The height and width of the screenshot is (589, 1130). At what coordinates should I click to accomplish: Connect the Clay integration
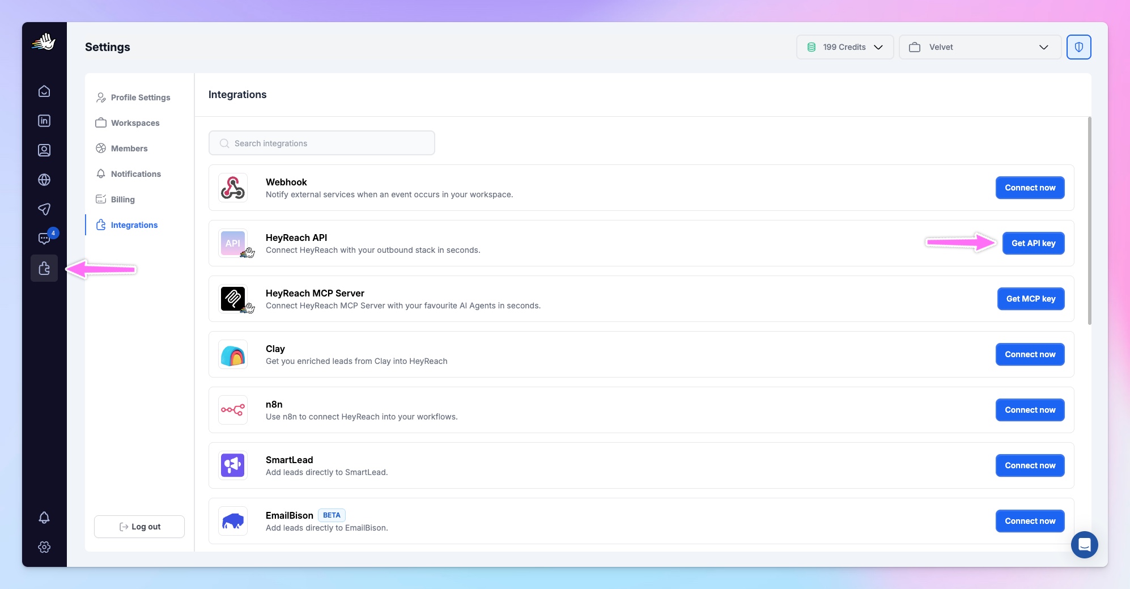click(x=1030, y=354)
